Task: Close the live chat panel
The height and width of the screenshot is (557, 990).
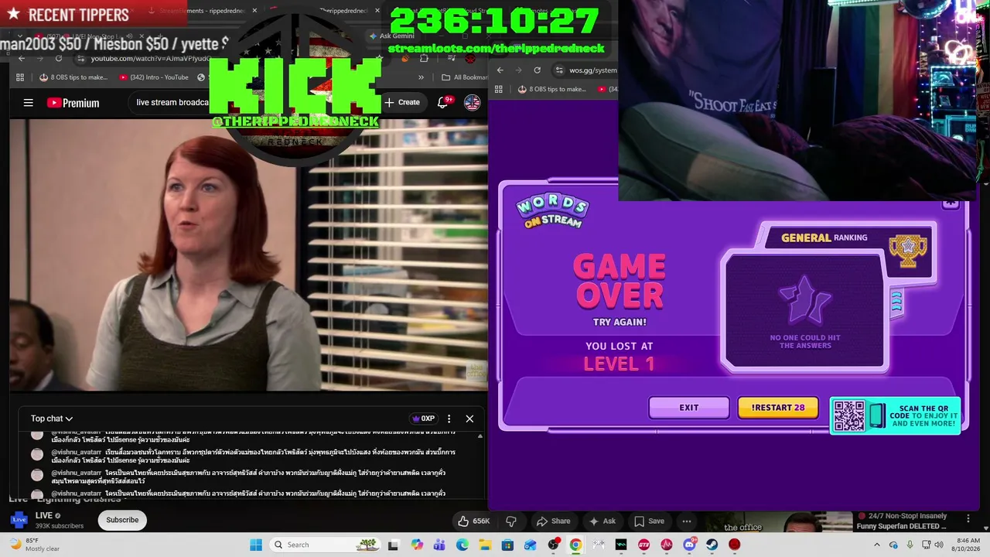Action: coord(469,419)
